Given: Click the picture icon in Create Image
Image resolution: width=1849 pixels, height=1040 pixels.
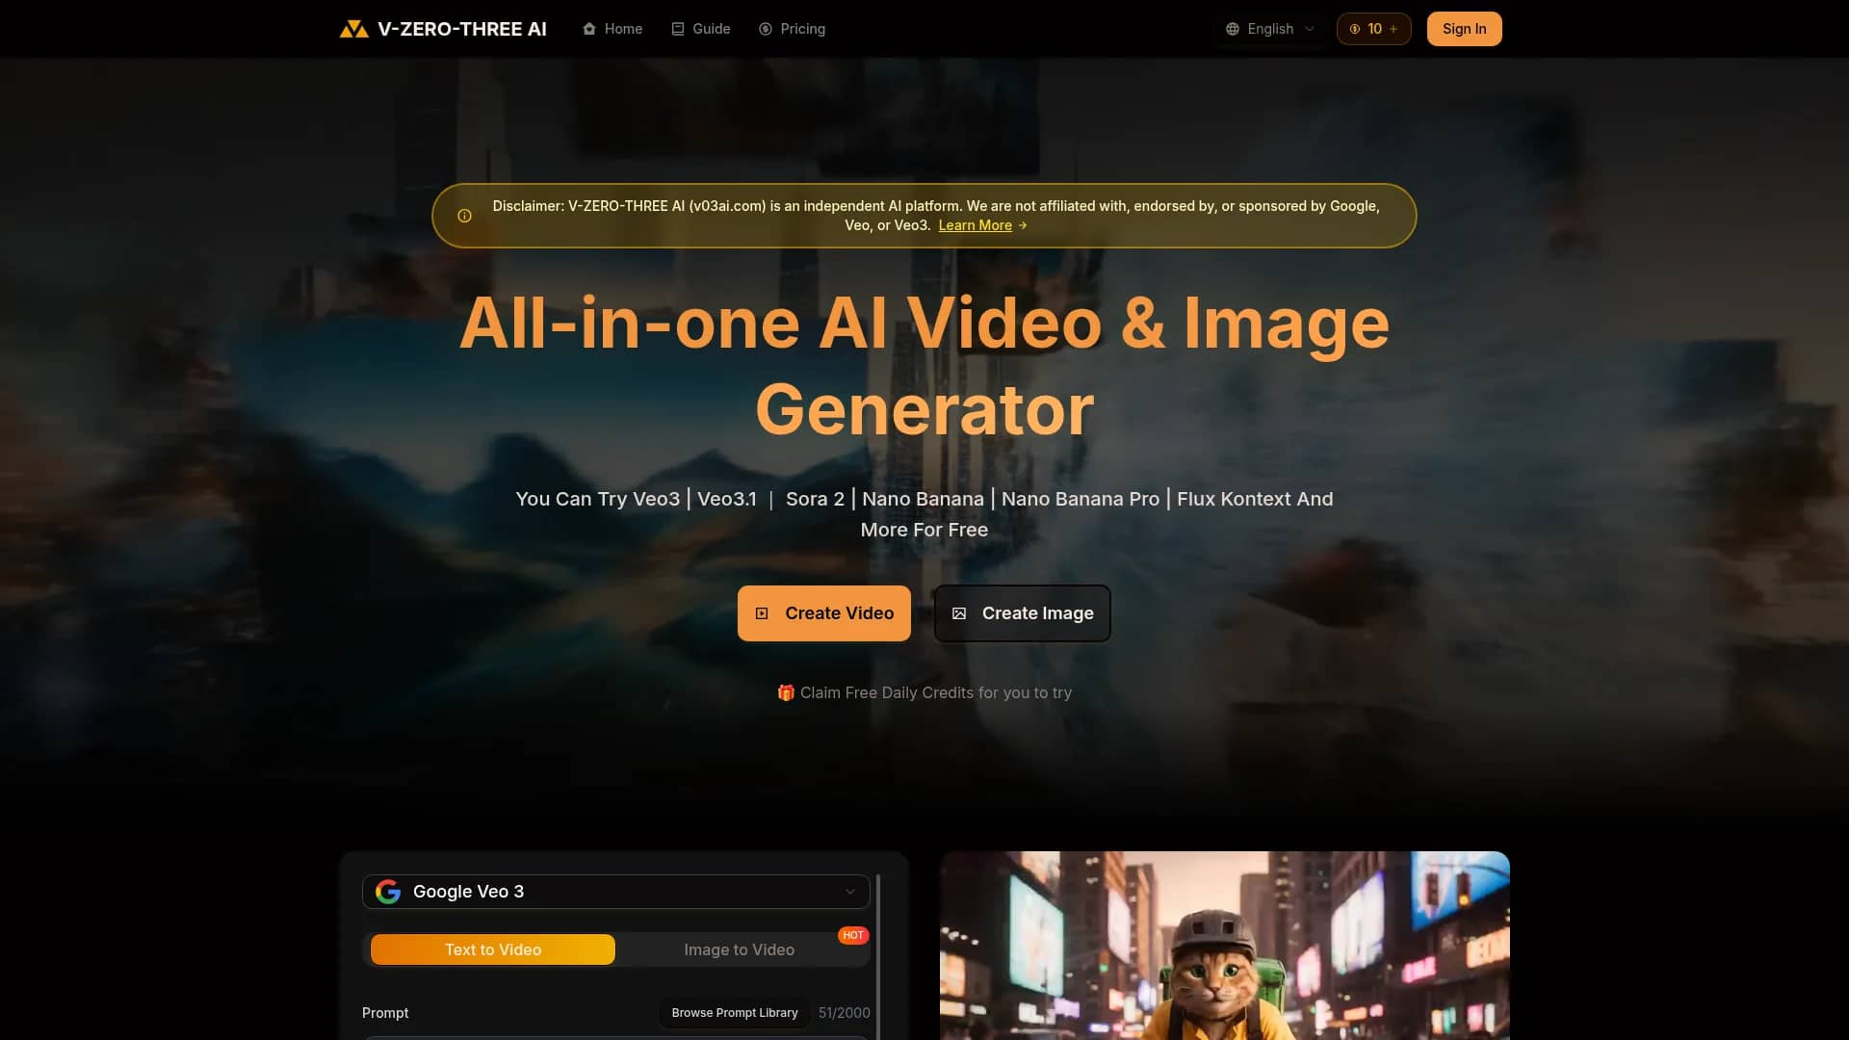Looking at the screenshot, I should [x=959, y=613].
